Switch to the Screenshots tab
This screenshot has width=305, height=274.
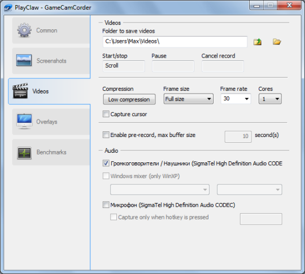tap(51, 61)
